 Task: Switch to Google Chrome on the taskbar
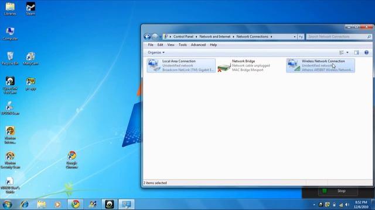coord(76,204)
